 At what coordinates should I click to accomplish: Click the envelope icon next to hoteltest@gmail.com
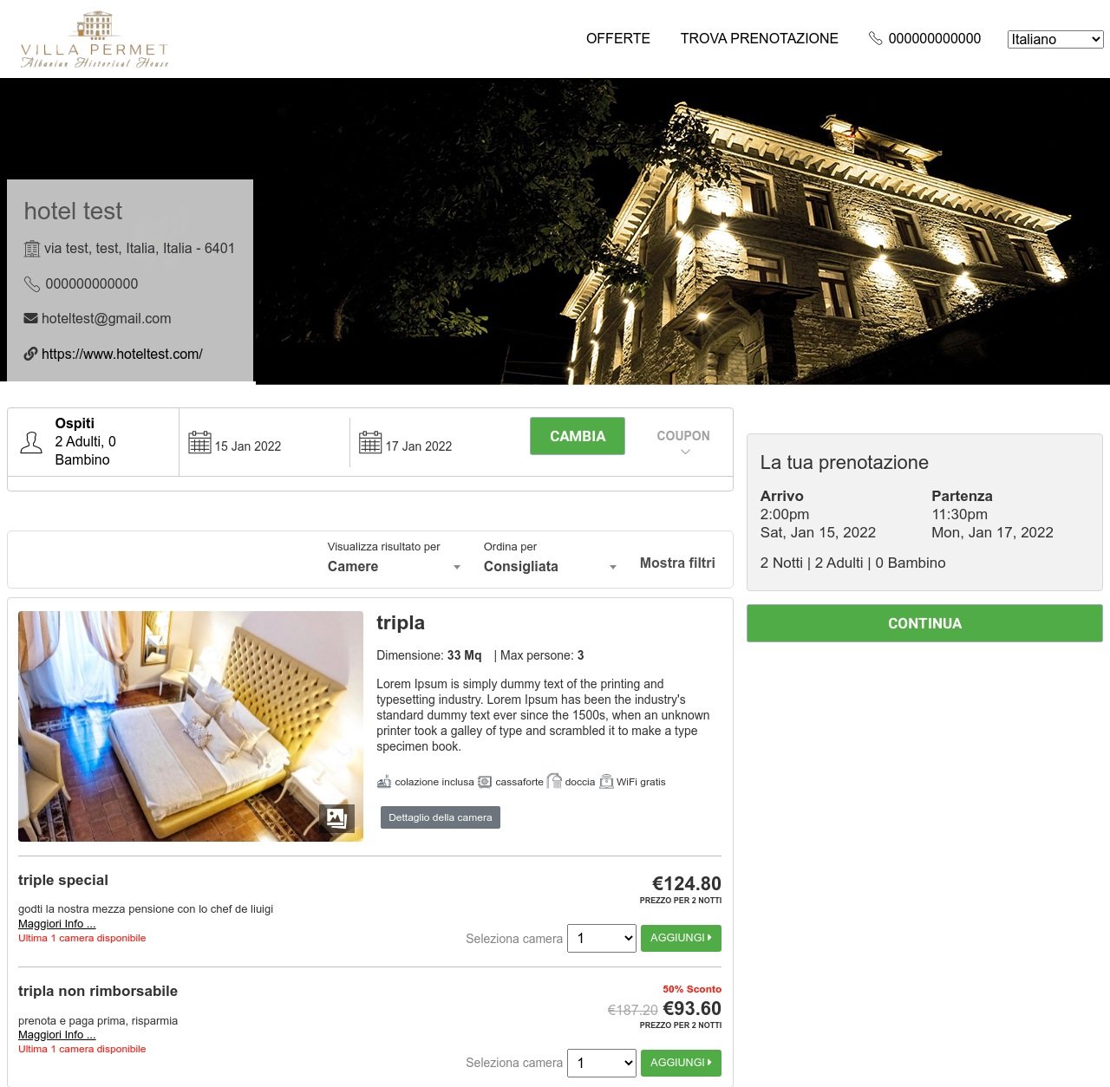31,318
